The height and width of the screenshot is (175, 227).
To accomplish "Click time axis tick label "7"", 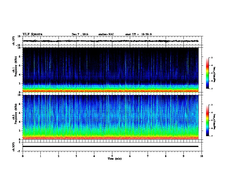I will click(148, 156).
